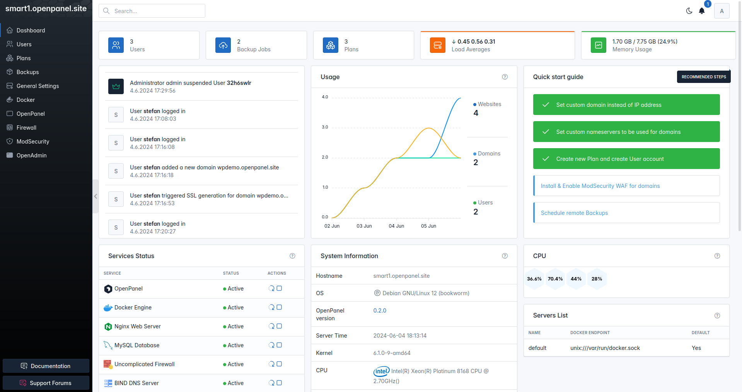742x392 pixels.
Task: Stop the Docker Engine service
Action: pyautogui.click(x=279, y=307)
